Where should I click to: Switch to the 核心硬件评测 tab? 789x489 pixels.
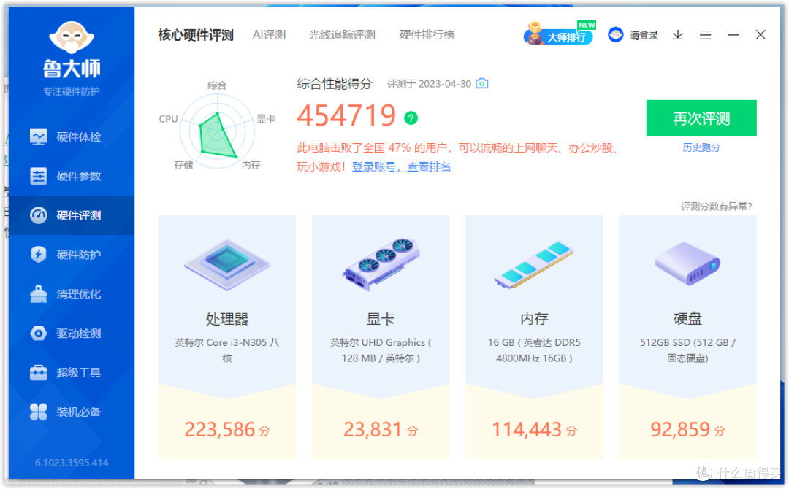pos(196,35)
